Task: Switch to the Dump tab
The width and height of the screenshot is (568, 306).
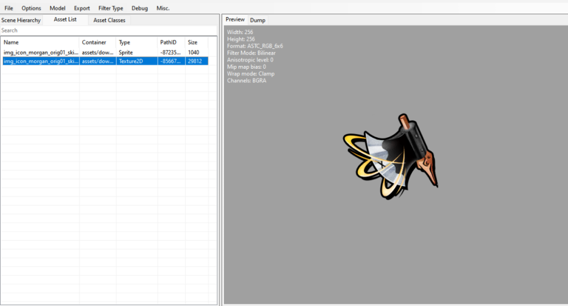Action: click(x=257, y=20)
